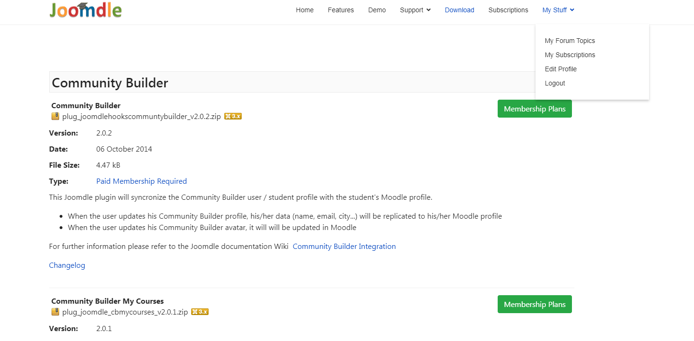Open My Subscriptions in dropdown
This screenshot has width=694, height=341.
570,55
